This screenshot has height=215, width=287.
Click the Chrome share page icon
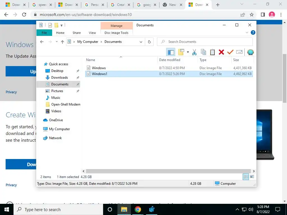243,15
